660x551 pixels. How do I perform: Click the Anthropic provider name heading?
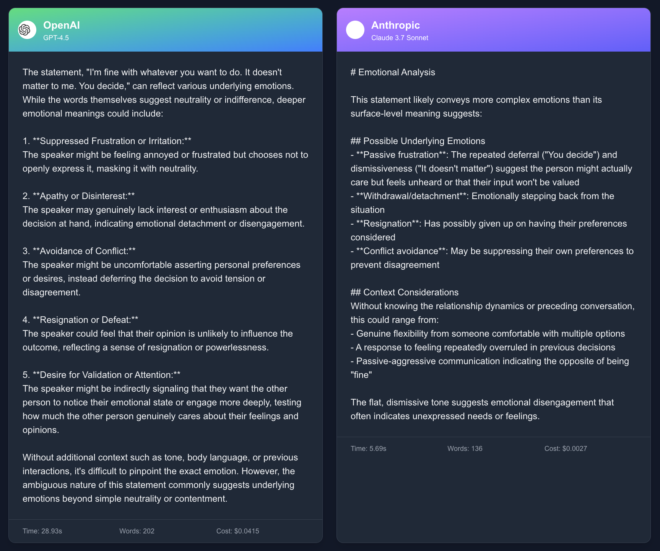coord(395,25)
